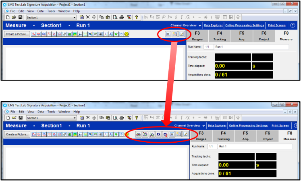Click Run Name field in upper window
301x181 pixels.
click(x=251, y=47)
